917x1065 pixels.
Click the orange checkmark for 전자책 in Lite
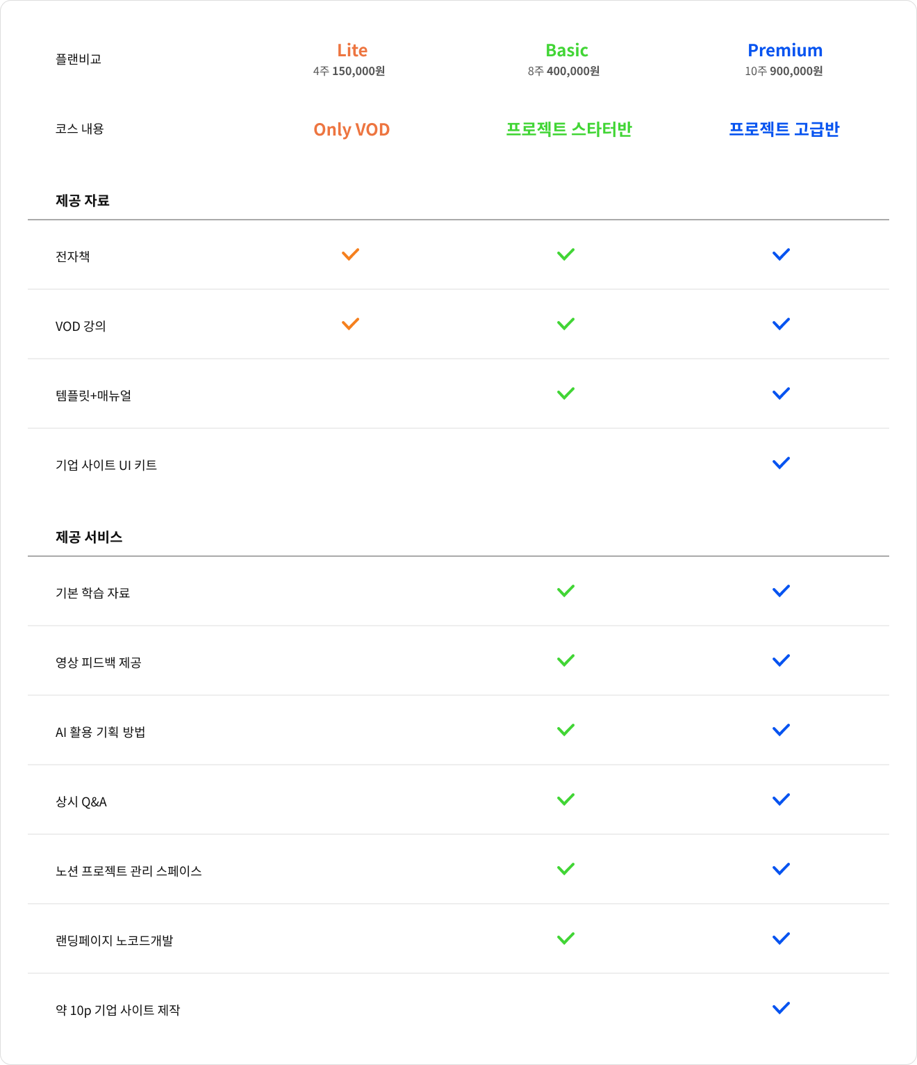351,254
